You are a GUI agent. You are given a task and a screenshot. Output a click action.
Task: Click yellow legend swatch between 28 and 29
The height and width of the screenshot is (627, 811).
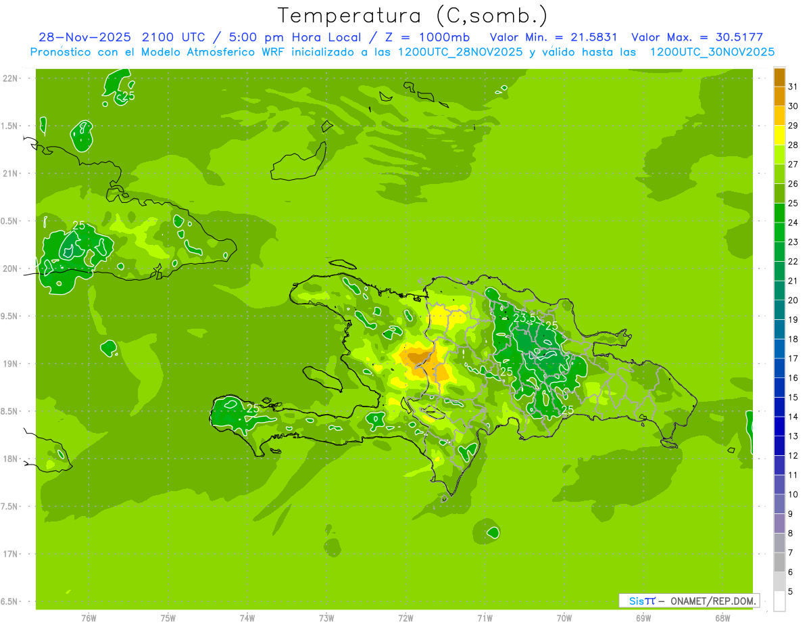pyautogui.click(x=779, y=136)
